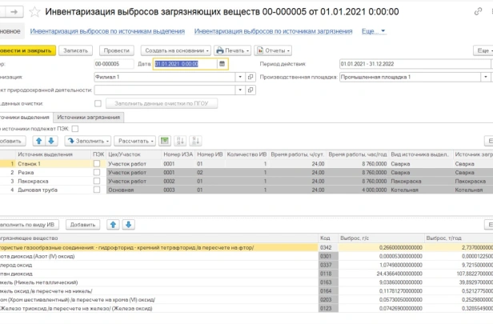Click the Период действия input field
493x324 pixels.
click(x=415, y=64)
